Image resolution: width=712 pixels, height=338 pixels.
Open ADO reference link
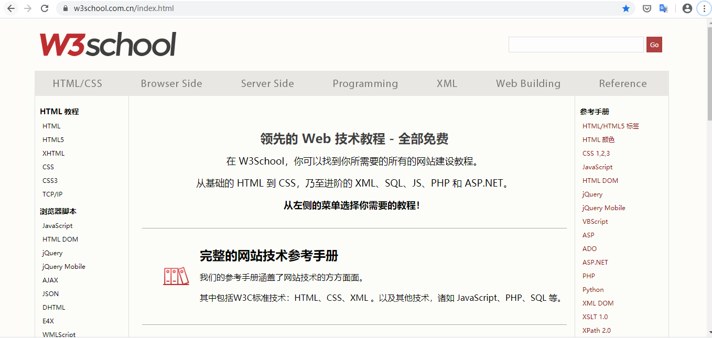coord(589,248)
